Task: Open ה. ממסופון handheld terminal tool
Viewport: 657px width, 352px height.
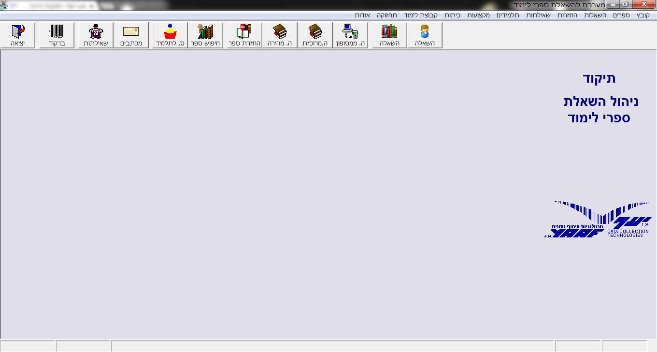Action: click(350, 35)
